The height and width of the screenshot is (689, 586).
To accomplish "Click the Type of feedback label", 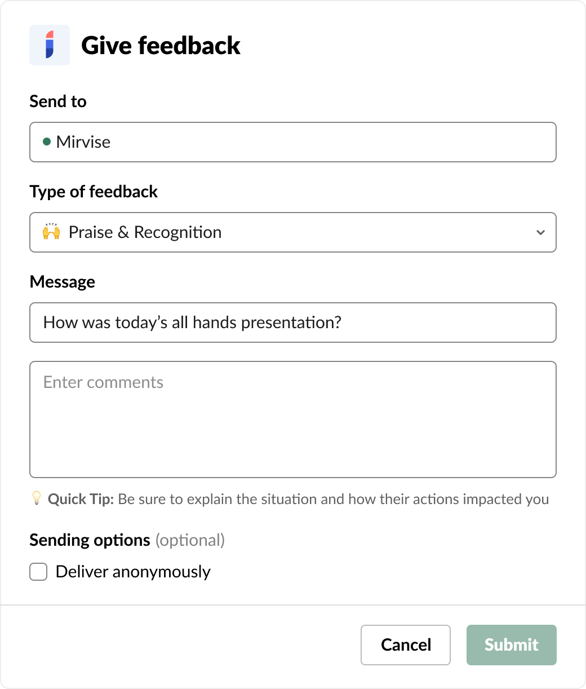I will coord(94,192).
